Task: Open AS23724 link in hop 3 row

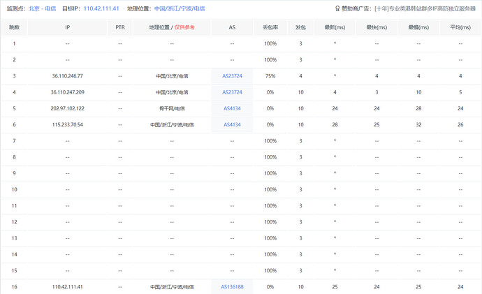Action: [x=232, y=76]
